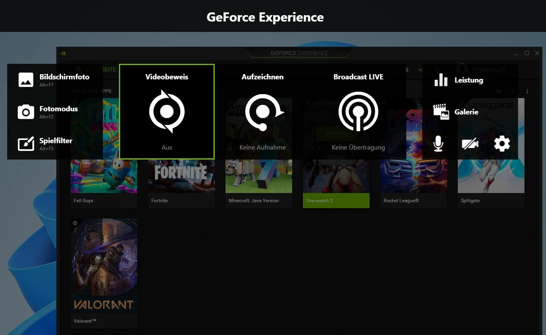
Task: Click the "Keine Übertragung" status text
Action: click(358, 148)
